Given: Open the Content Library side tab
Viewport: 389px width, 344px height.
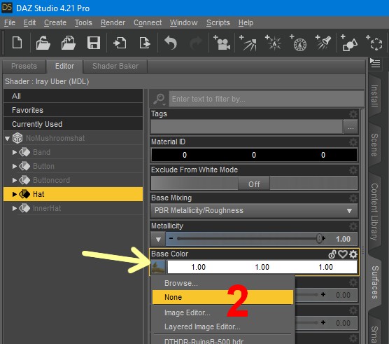Looking at the screenshot, I should point(374,212).
